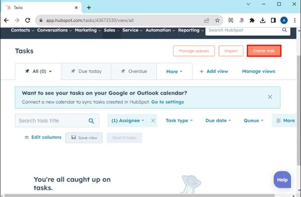Select the All (0) tab
301x197 pixels.
click(38, 71)
